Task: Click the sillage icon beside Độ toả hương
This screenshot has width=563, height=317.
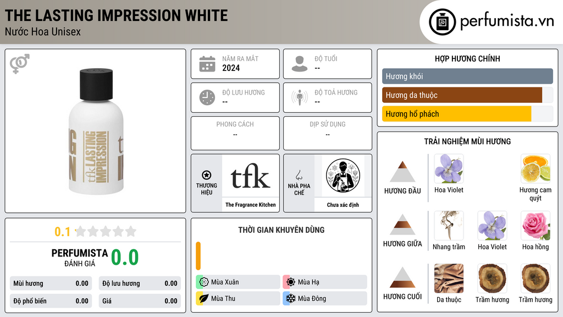Action: [300, 97]
